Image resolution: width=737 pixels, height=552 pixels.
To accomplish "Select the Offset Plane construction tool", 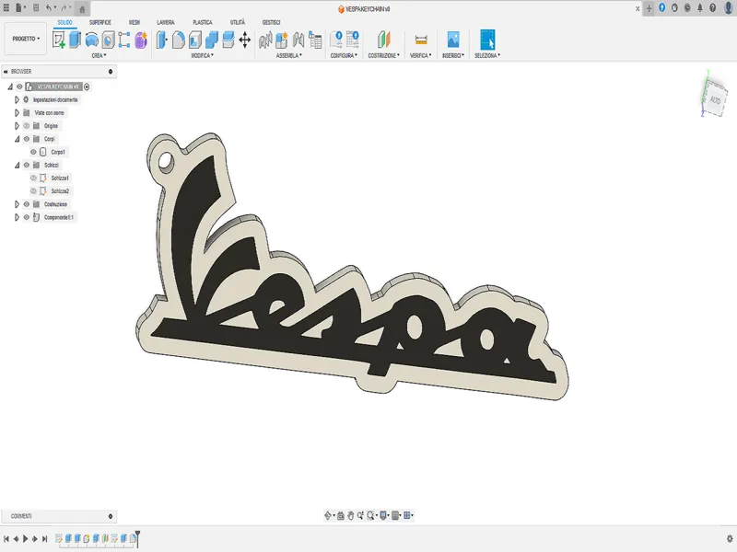I will 384,40.
